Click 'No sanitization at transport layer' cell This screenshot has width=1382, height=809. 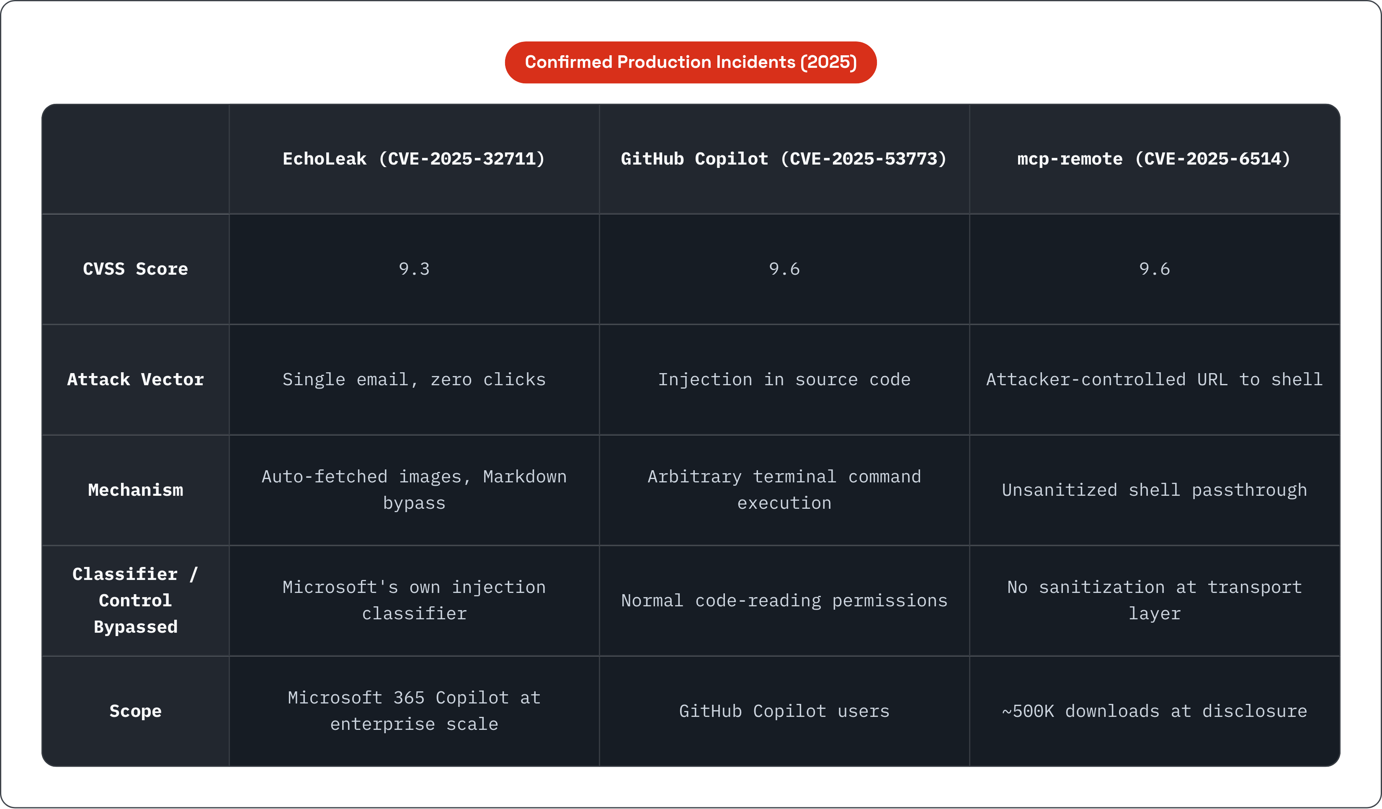(1155, 600)
